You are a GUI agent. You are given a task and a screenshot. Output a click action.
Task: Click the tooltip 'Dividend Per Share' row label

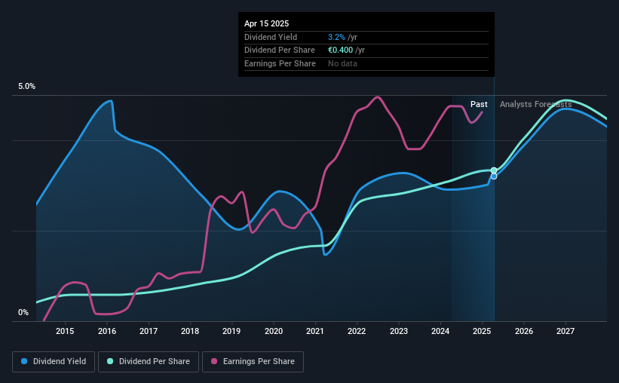(280, 51)
